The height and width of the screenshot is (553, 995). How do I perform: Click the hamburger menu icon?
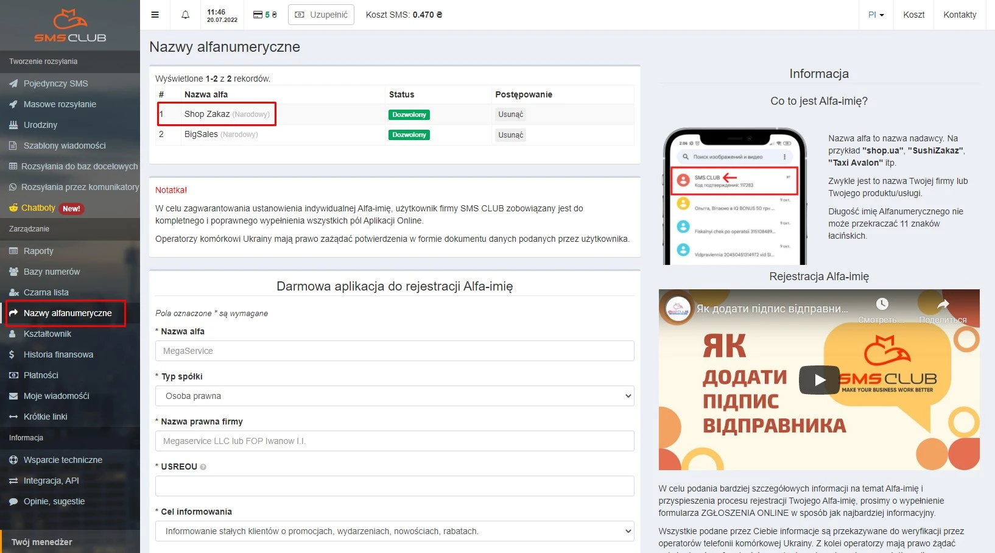click(x=155, y=15)
